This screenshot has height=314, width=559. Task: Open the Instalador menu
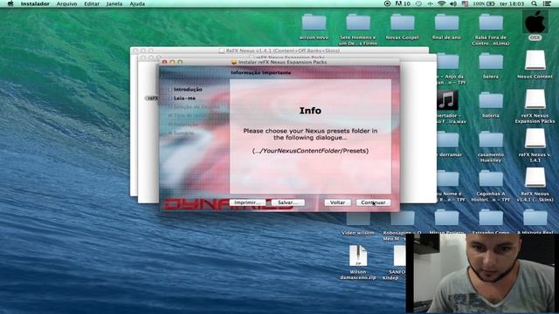tap(35, 3)
